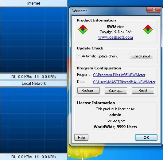This screenshot has height=160, width=163.
Task: Click the Local Network traffic graph area
Action: tap(34, 120)
